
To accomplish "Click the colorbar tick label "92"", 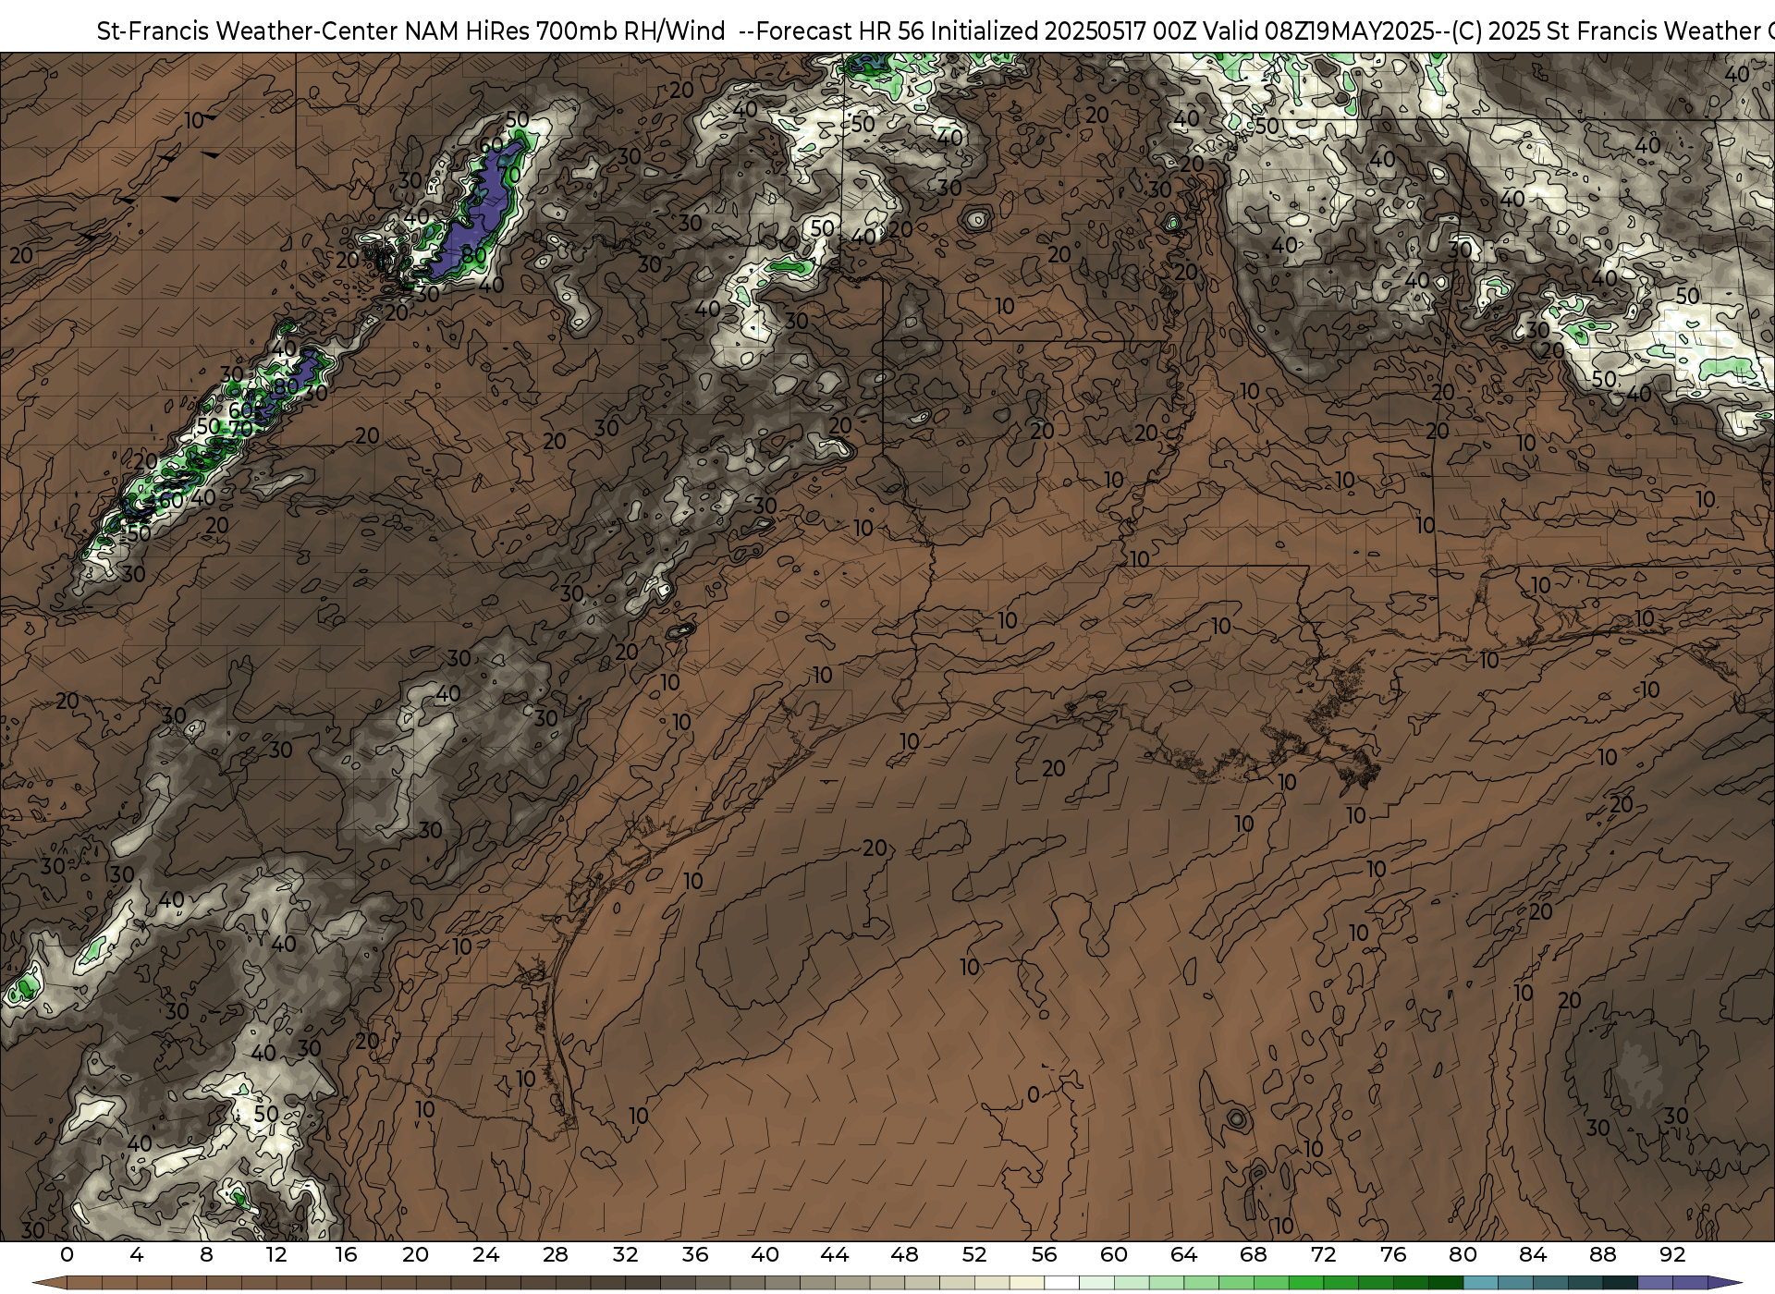I will pos(1672,1254).
